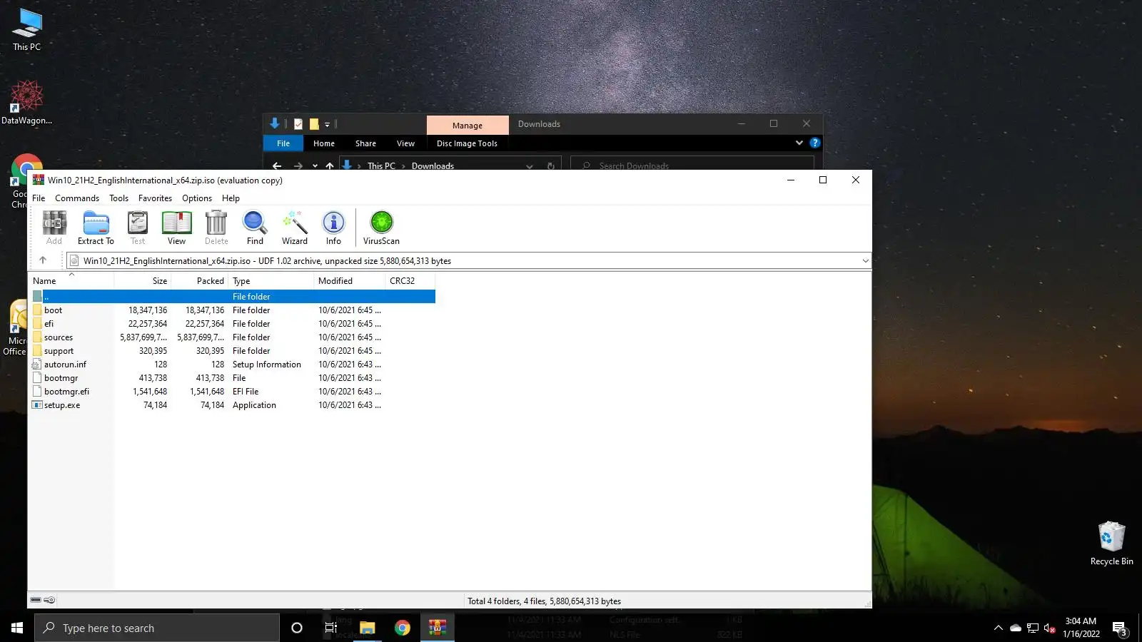This screenshot has height=642, width=1142.
Task: Open Cortana circle in the taskbar
Action: pyautogui.click(x=297, y=628)
